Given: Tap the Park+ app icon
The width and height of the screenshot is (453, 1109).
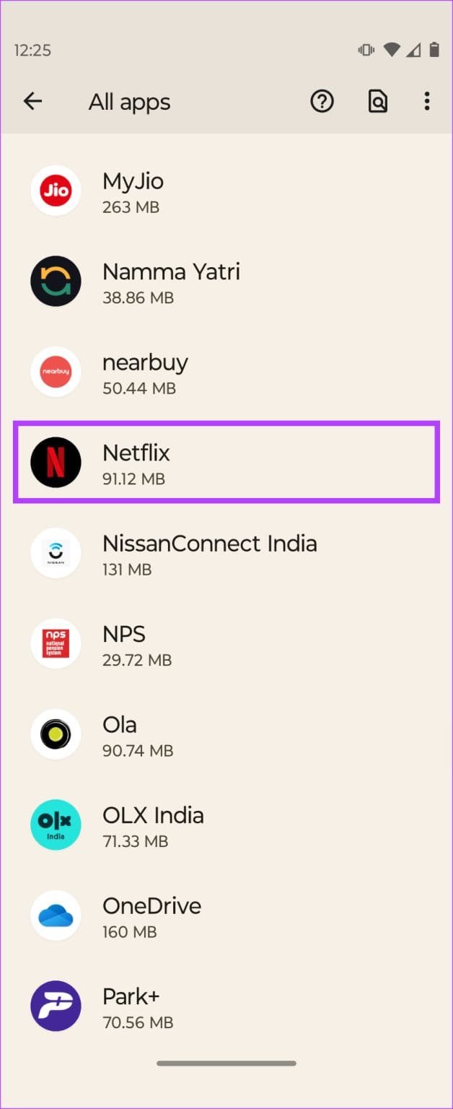Looking at the screenshot, I should point(56,1006).
